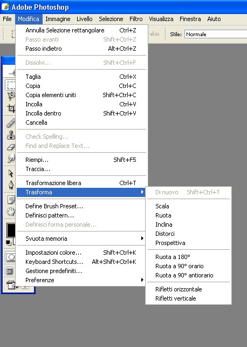The image size is (247, 347).
Task: Select the Smudge finger tool
Action: 11,159
